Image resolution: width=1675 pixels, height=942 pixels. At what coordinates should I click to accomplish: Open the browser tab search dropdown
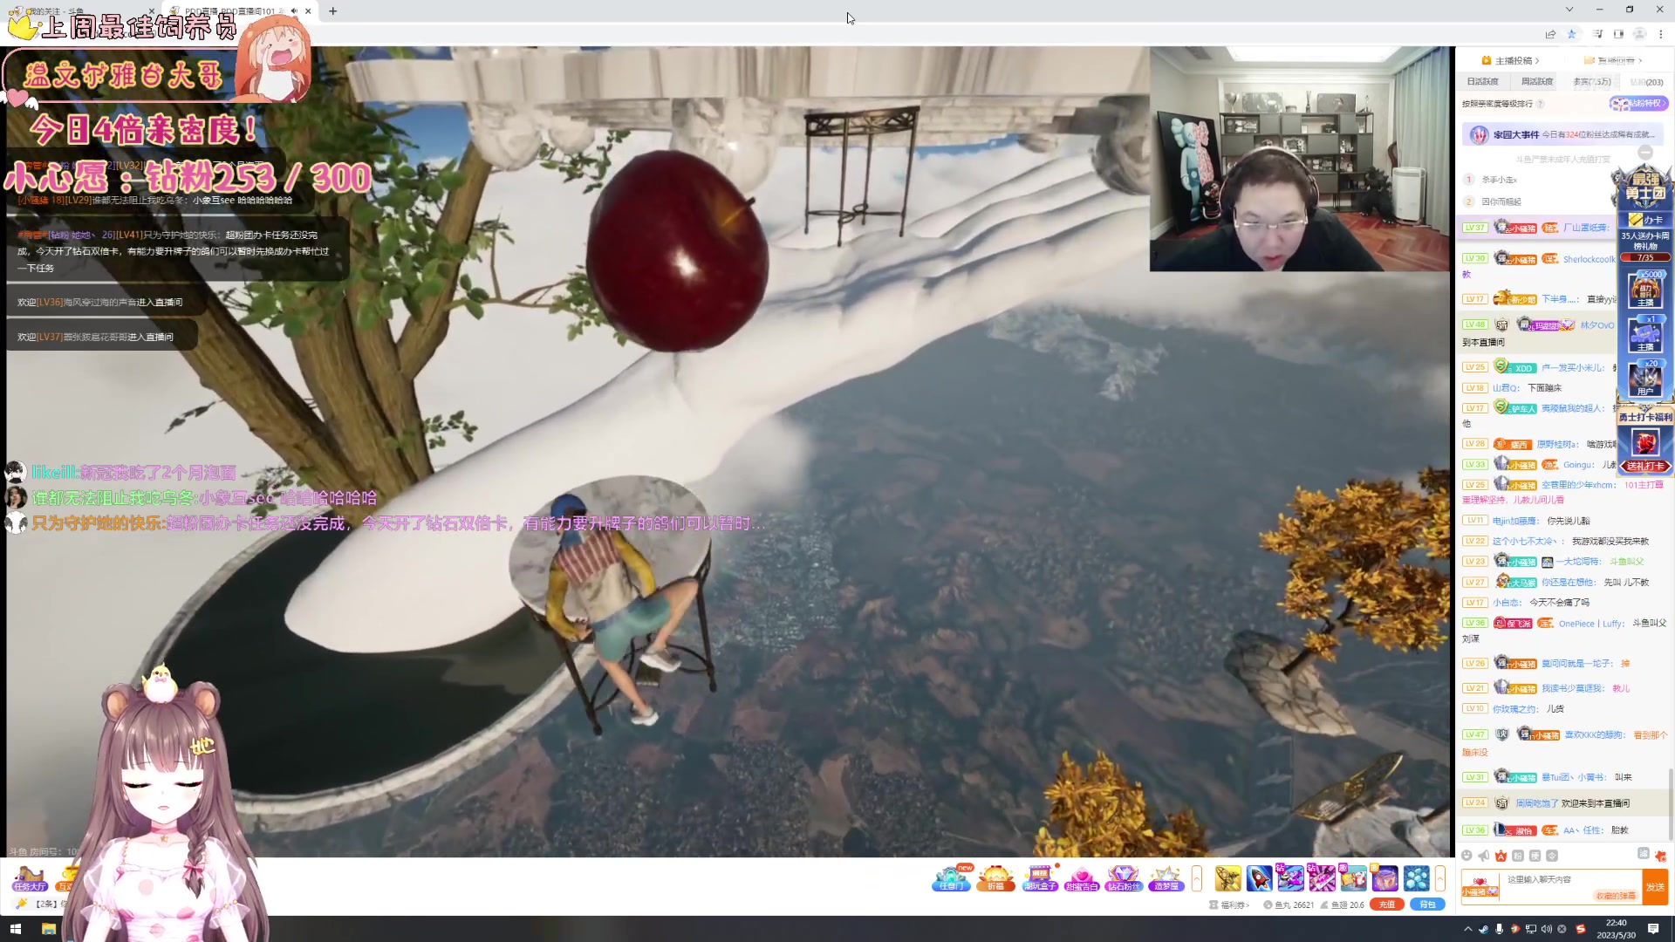click(x=1569, y=10)
